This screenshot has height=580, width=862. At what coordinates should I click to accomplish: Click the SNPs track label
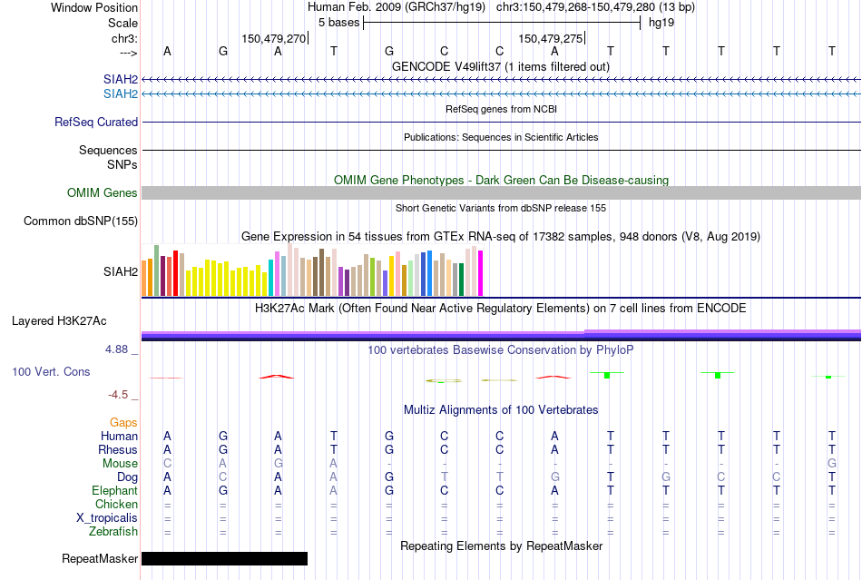click(x=122, y=164)
